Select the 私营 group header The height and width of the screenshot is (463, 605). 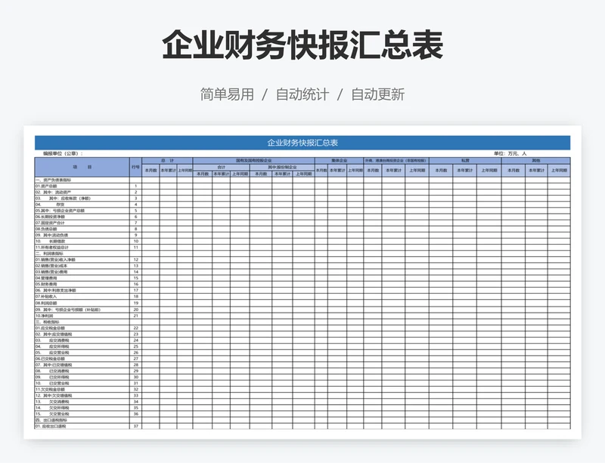tap(465, 160)
